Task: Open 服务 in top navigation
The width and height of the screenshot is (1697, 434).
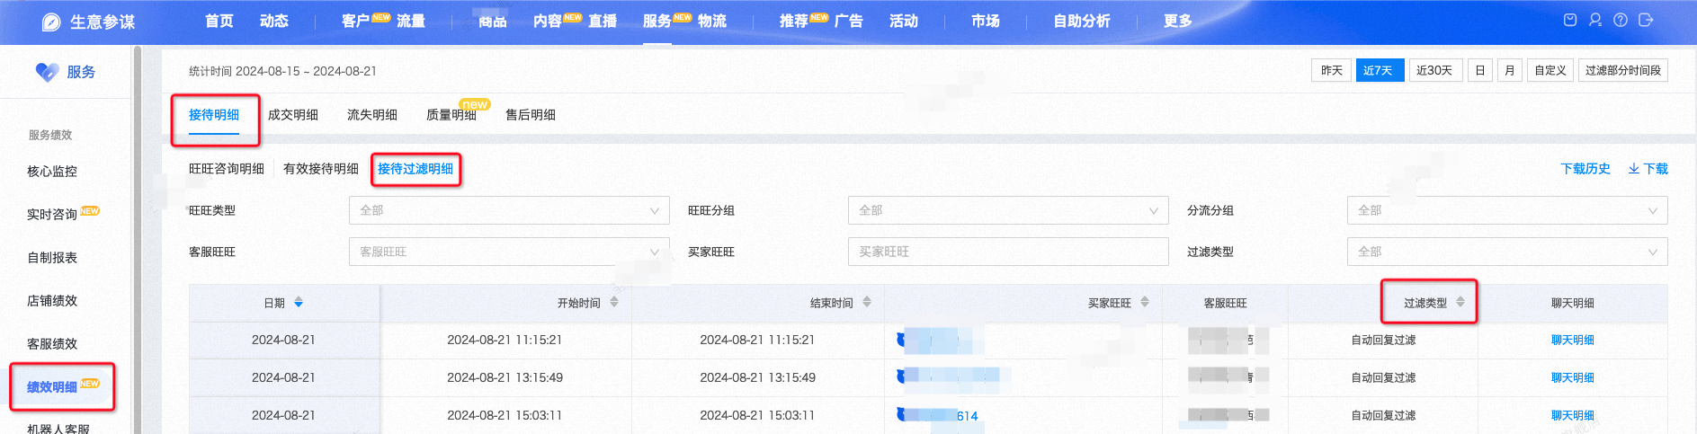Action: (x=657, y=21)
